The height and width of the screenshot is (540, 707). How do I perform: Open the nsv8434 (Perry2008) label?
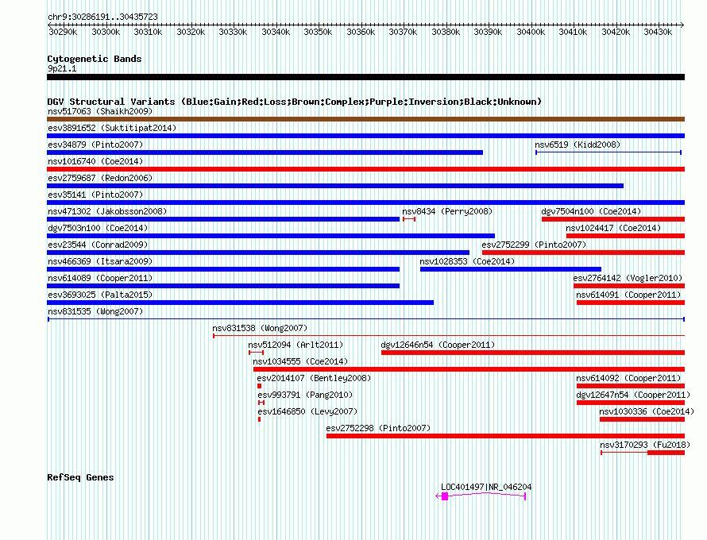click(447, 211)
